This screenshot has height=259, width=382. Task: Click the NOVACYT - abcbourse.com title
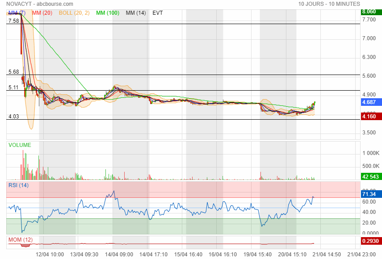40,4
